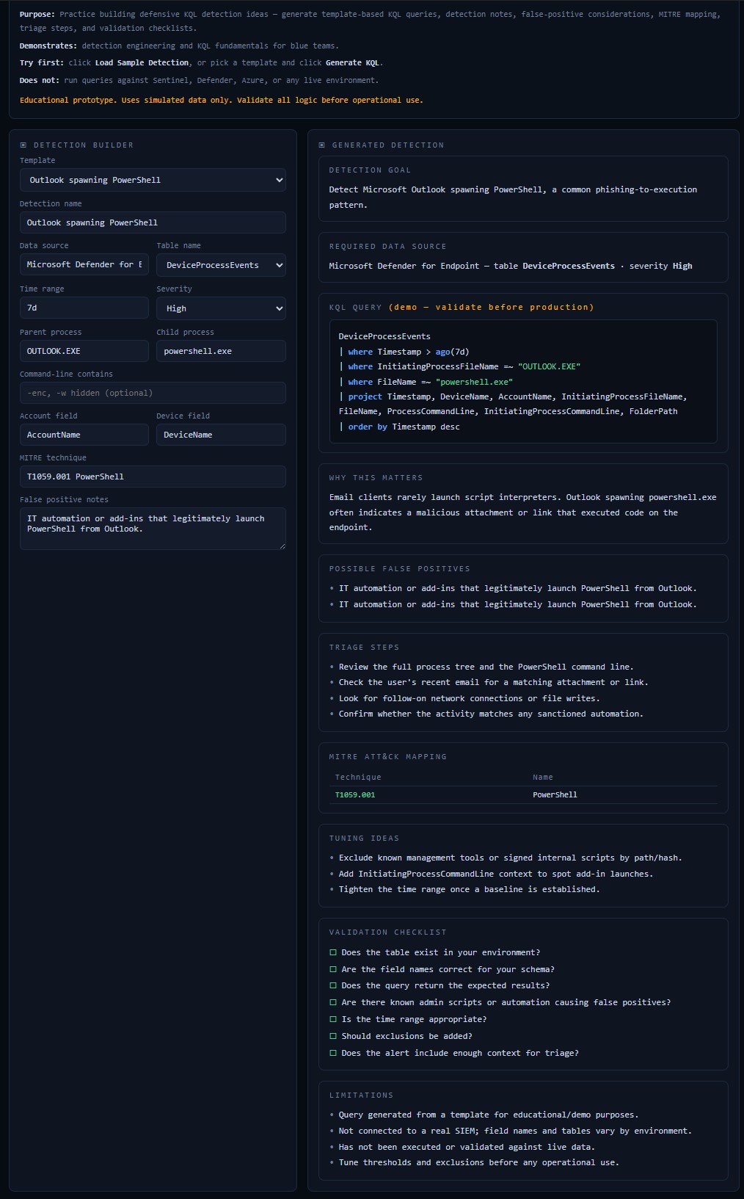Check 'Are there known admin scripts' item
The width and height of the screenshot is (744, 1199).
333,1002
